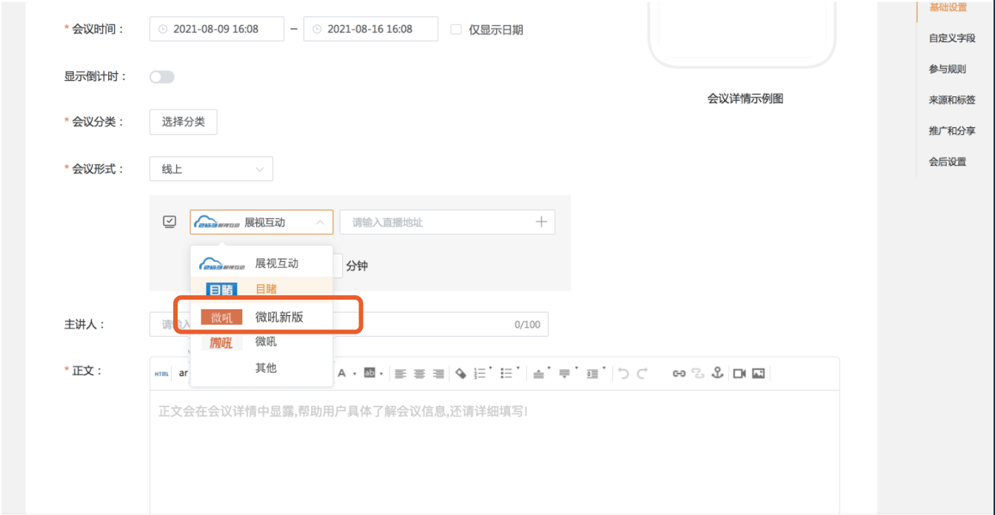
Task: Check the 仅显示日期 checkbox
Action: point(456,30)
